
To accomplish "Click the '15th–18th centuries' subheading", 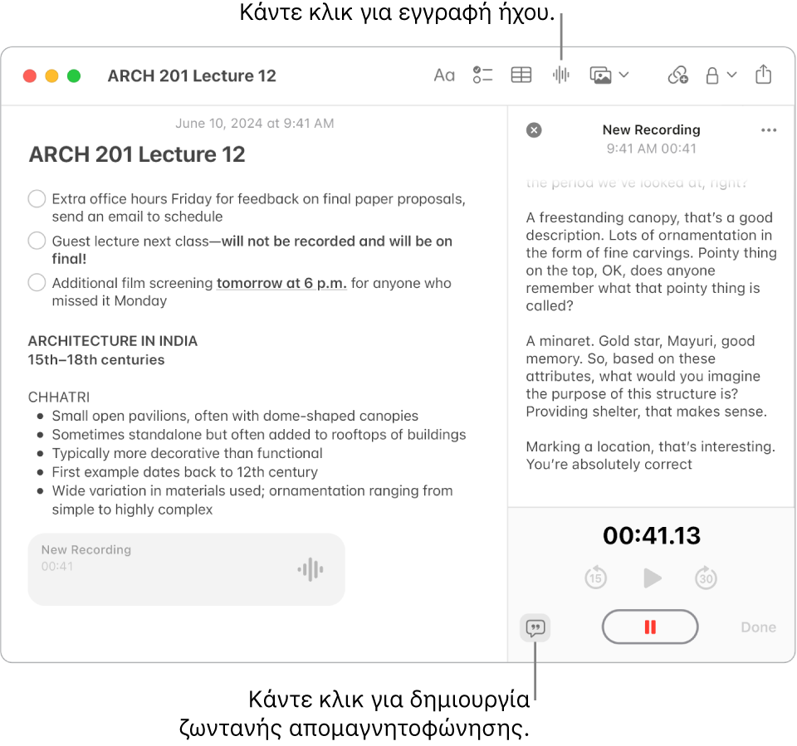I will (x=96, y=360).
